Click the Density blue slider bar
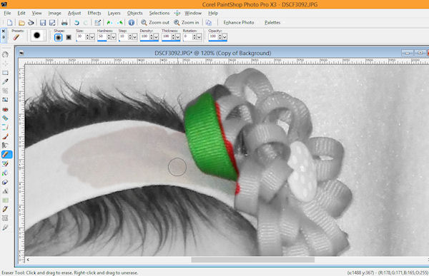The image size is (429, 276). click(x=149, y=41)
